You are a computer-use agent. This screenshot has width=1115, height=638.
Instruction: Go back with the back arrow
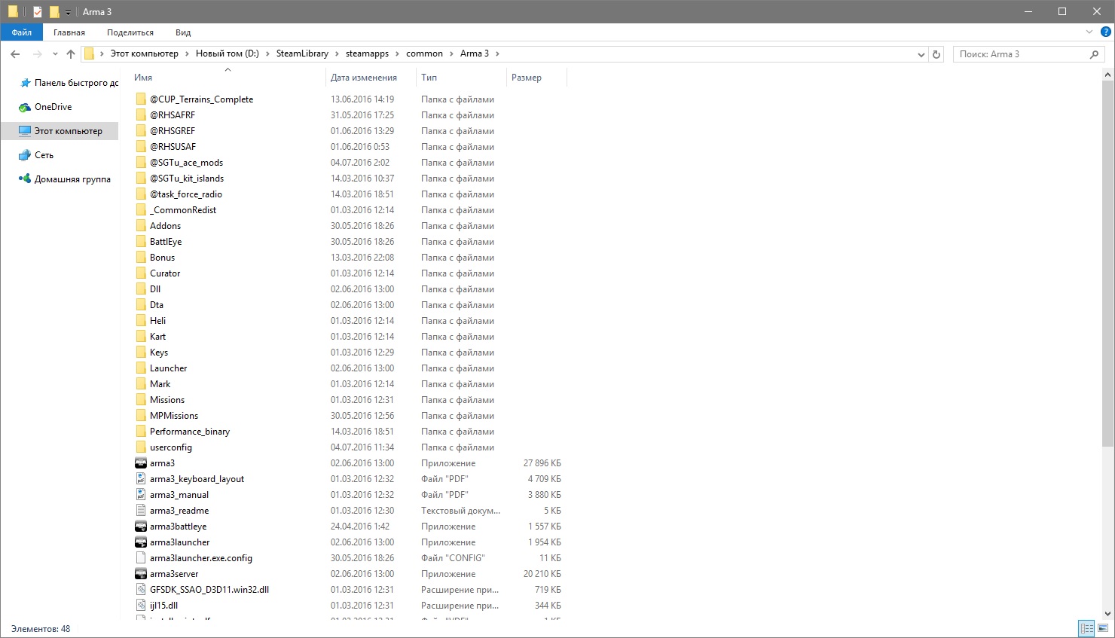(x=15, y=54)
